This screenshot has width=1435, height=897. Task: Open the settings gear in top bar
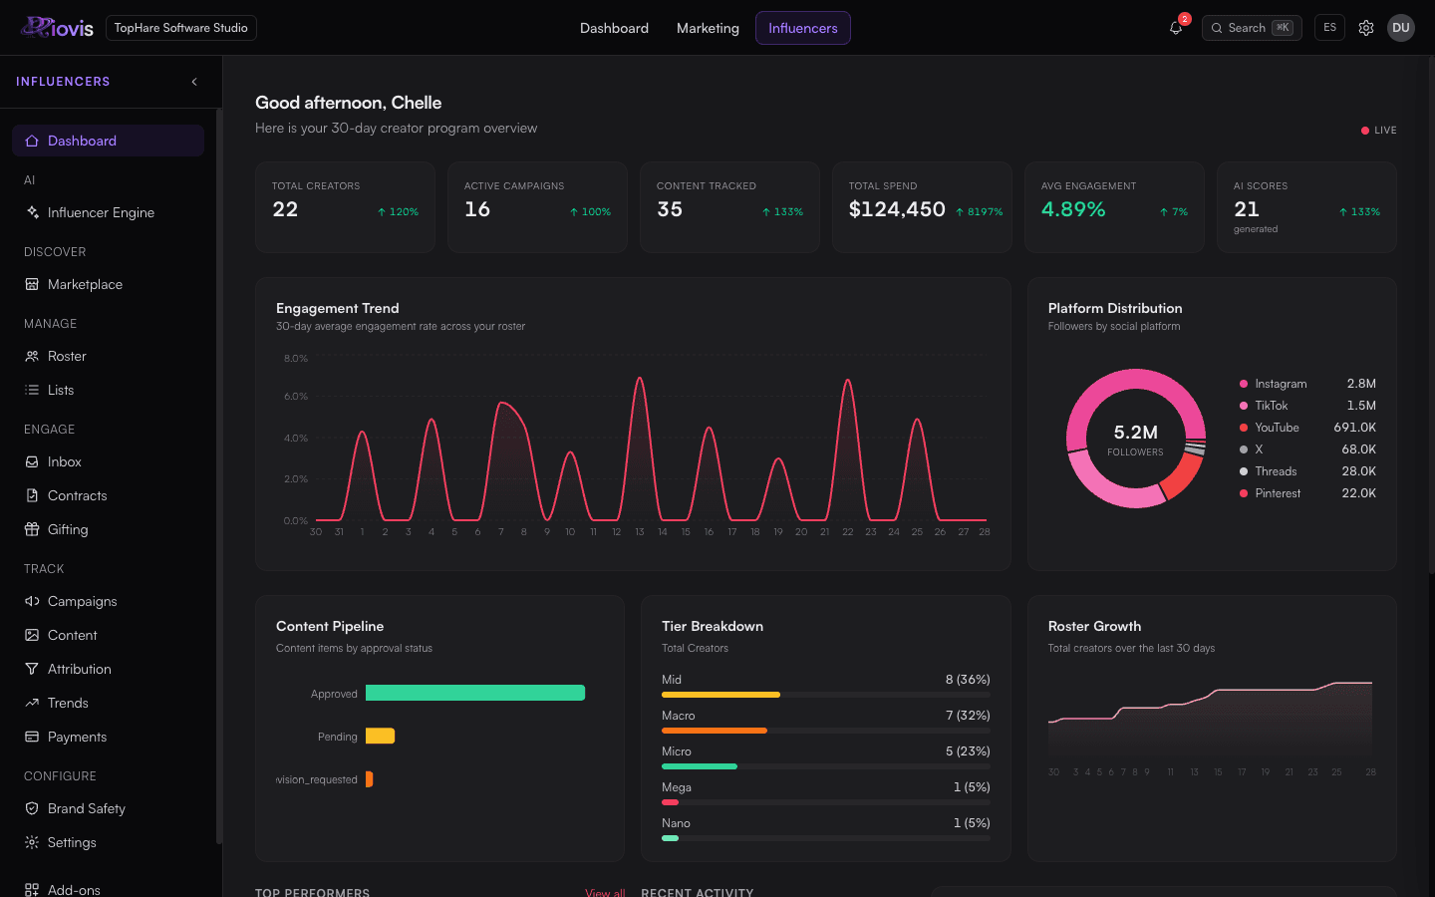tap(1366, 28)
